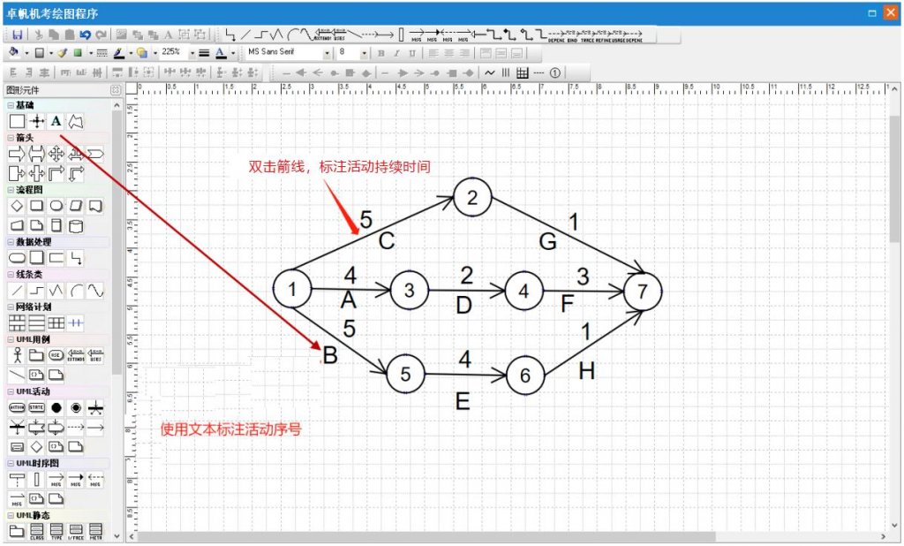The width and height of the screenshot is (904, 546).
Task: Select activity label 'E' on canvas
Action: 463,401
